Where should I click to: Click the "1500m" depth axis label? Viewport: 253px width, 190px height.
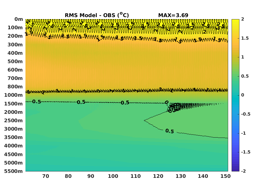point(13,104)
